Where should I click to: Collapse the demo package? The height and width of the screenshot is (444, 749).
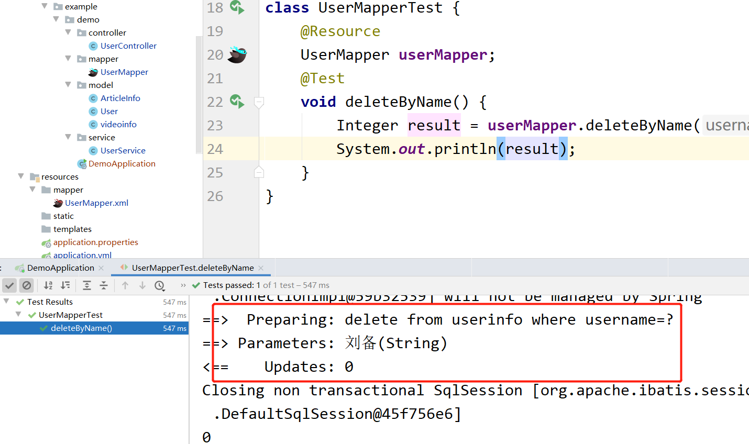pos(56,19)
